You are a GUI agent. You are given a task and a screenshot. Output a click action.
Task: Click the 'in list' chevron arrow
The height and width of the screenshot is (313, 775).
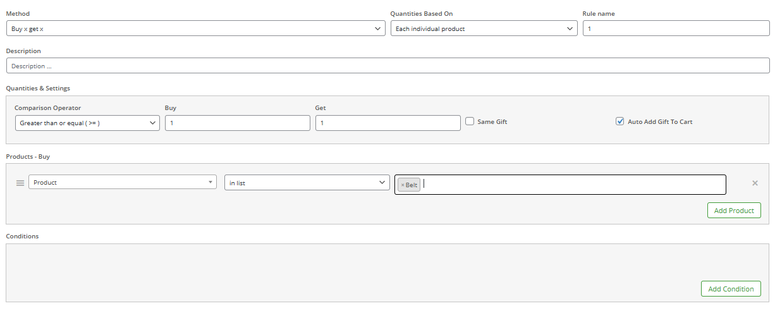click(x=382, y=183)
